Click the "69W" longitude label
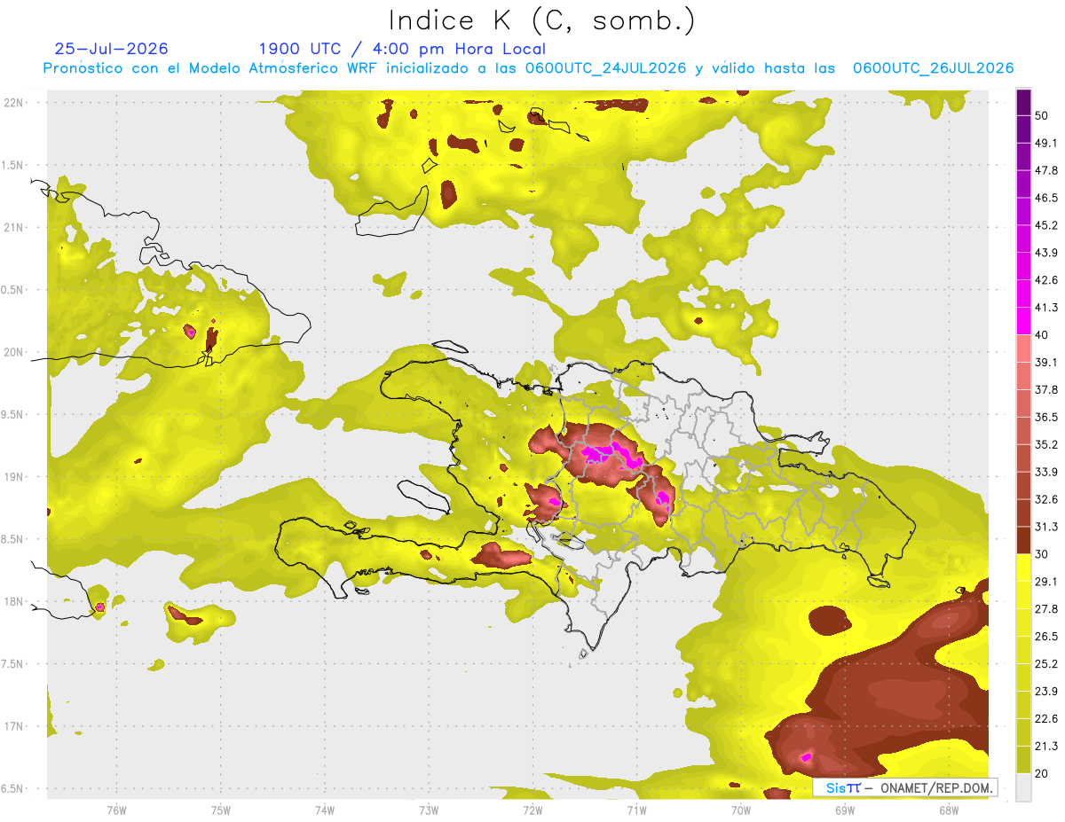This screenshot has height=822, width=1065. (x=845, y=810)
